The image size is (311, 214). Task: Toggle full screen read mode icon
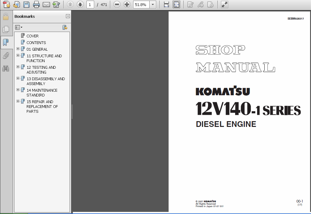coord(224,5)
